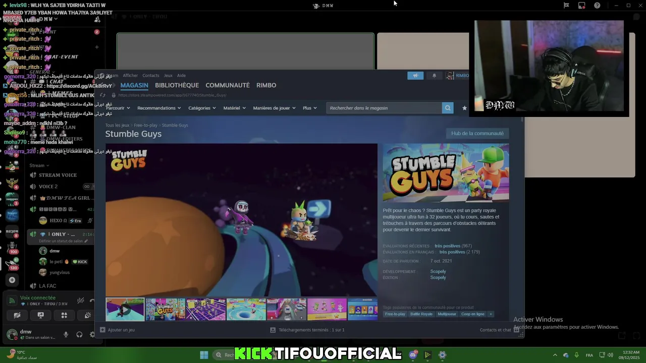Select the Multijoueur tag

pos(447,314)
